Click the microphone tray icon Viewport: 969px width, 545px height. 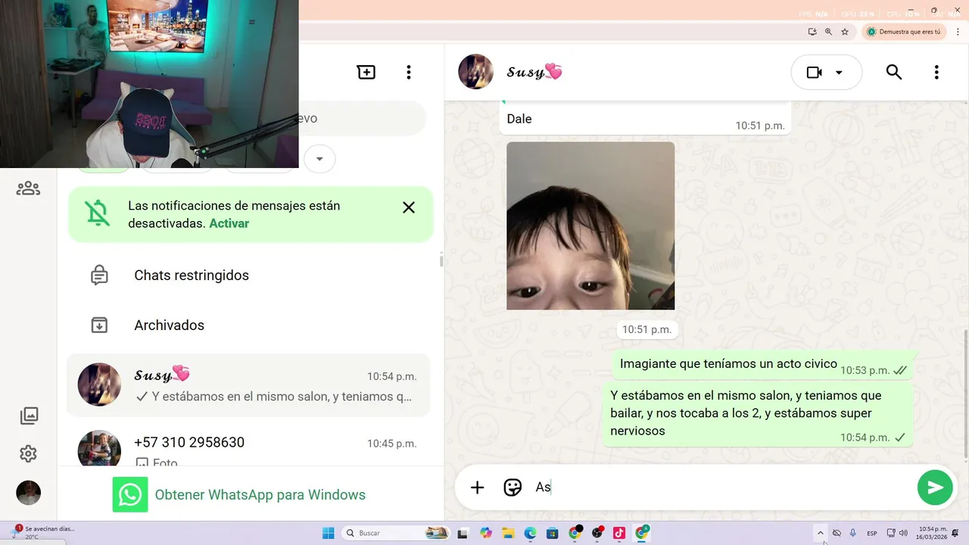tap(853, 533)
